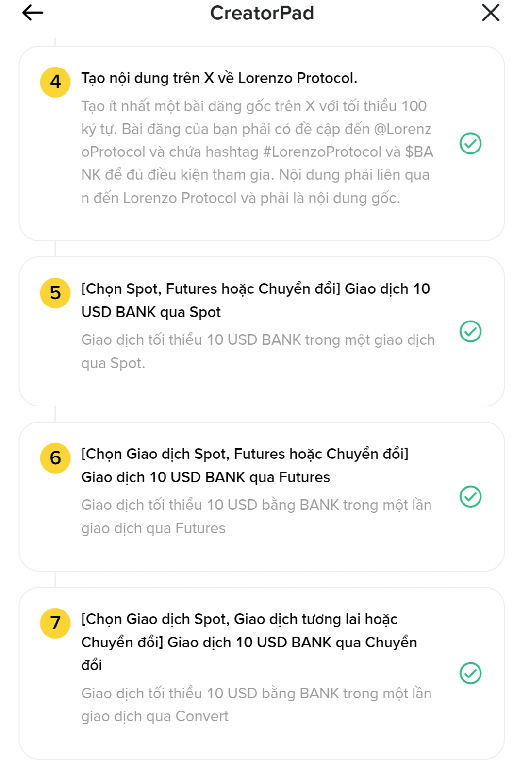Image resolution: width=513 pixels, height=779 pixels.
Task: Close the CreatorPad page
Action: click(x=490, y=13)
